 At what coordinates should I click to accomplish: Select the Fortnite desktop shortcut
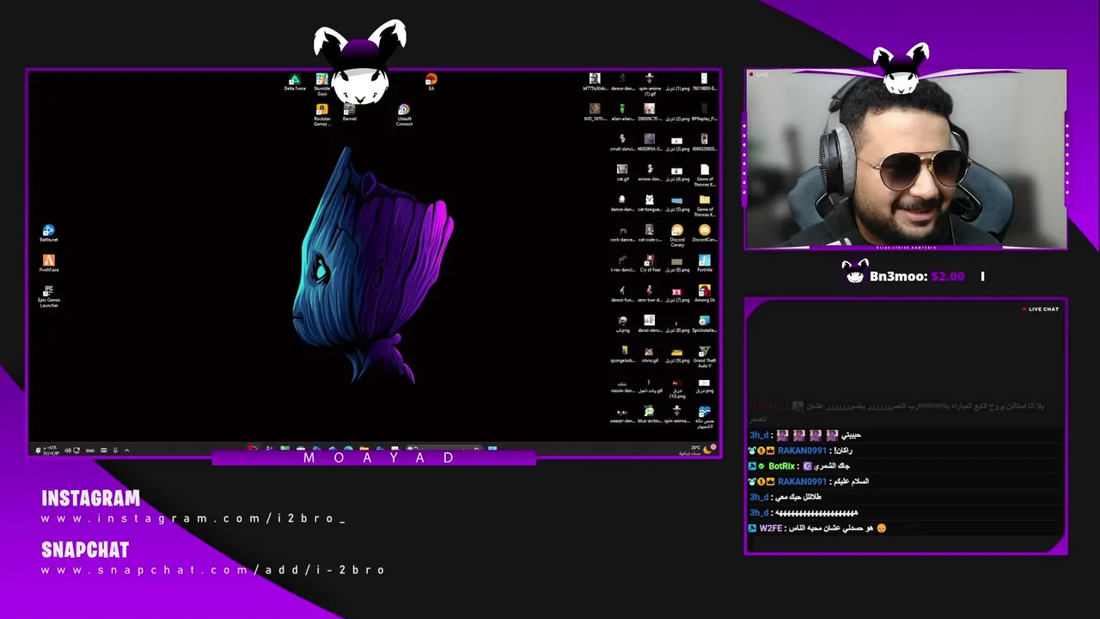[x=705, y=264]
